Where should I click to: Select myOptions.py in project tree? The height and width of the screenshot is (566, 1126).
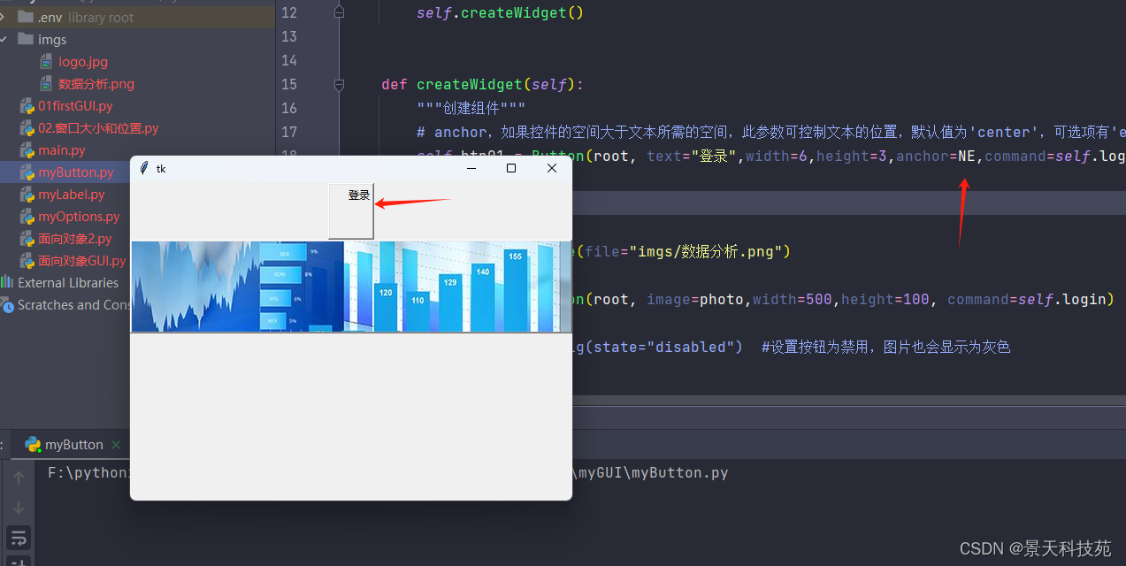[79, 217]
